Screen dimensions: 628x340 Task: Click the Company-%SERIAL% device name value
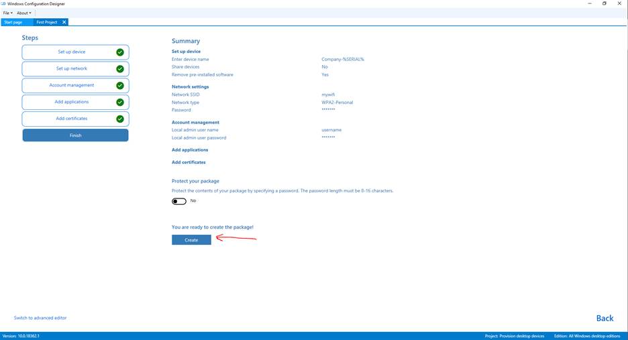click(343, 59)
